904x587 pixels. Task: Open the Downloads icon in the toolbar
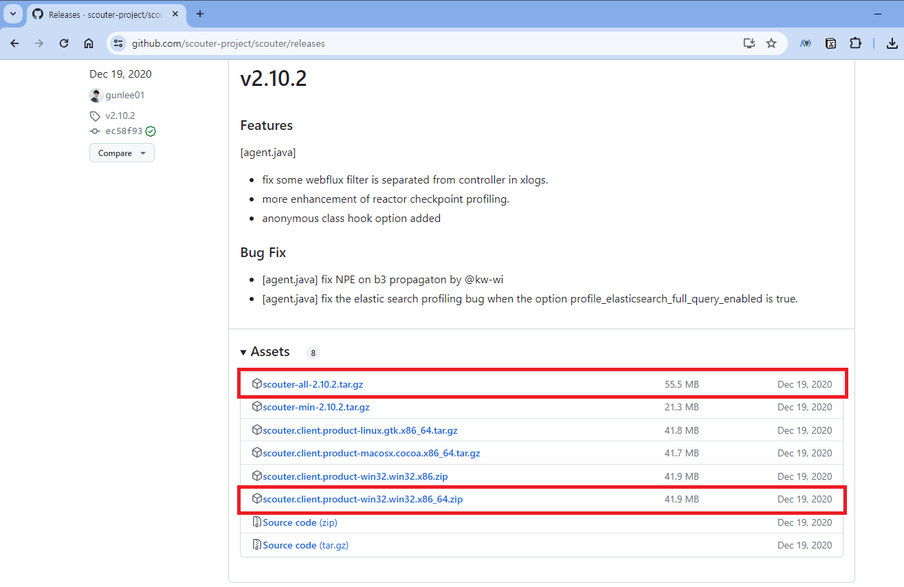coord(892,43)
